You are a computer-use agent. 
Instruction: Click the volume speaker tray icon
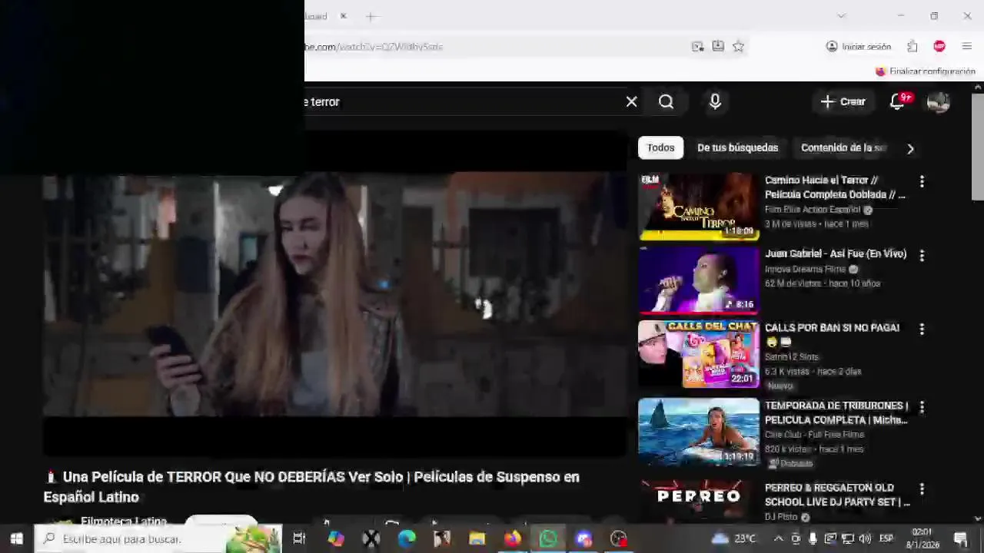coord(866,538)
